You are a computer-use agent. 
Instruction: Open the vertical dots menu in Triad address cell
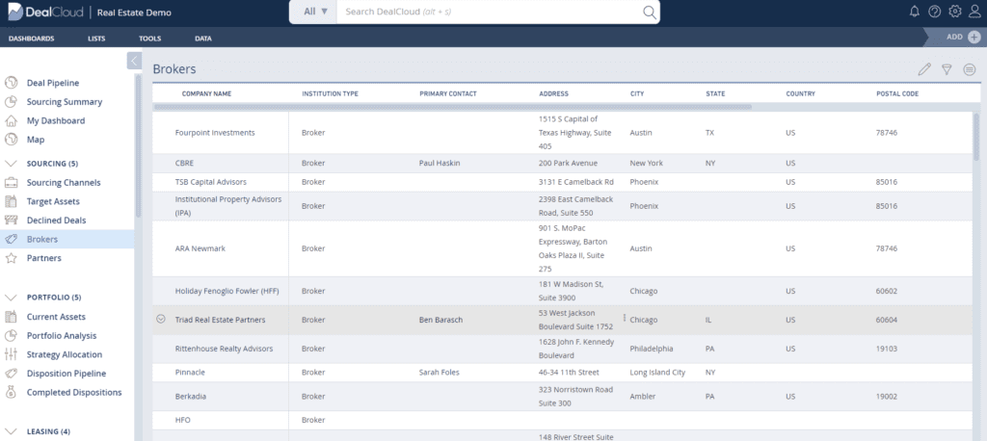[625, 318]
